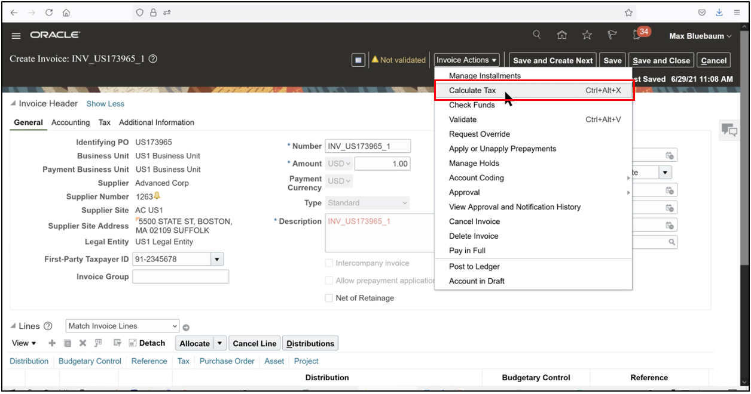This screenshot has width=751, height=394.
Task: Expand the First-Party Taxpayer ID dropdown
Action: [218, 258]
